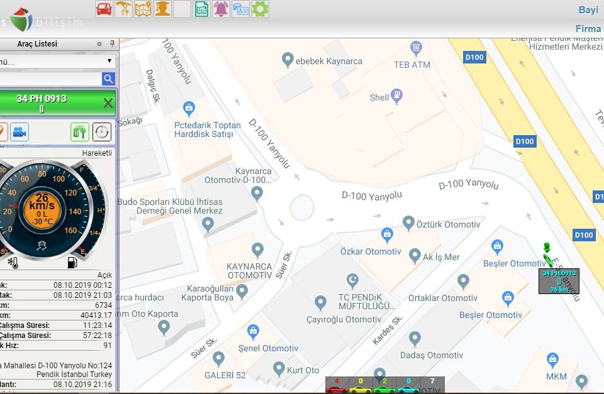Click the blank toolbar button beside graduate icon
The height and width of the screenshot is (394, 604).
pyautogui.click(x=182, y=8)
